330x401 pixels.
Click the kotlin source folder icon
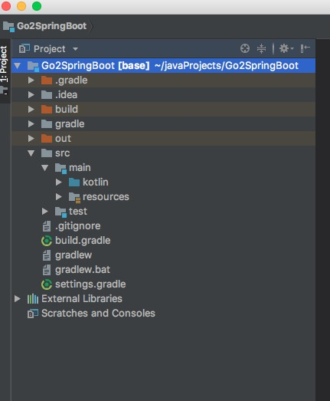click(74, 182)
